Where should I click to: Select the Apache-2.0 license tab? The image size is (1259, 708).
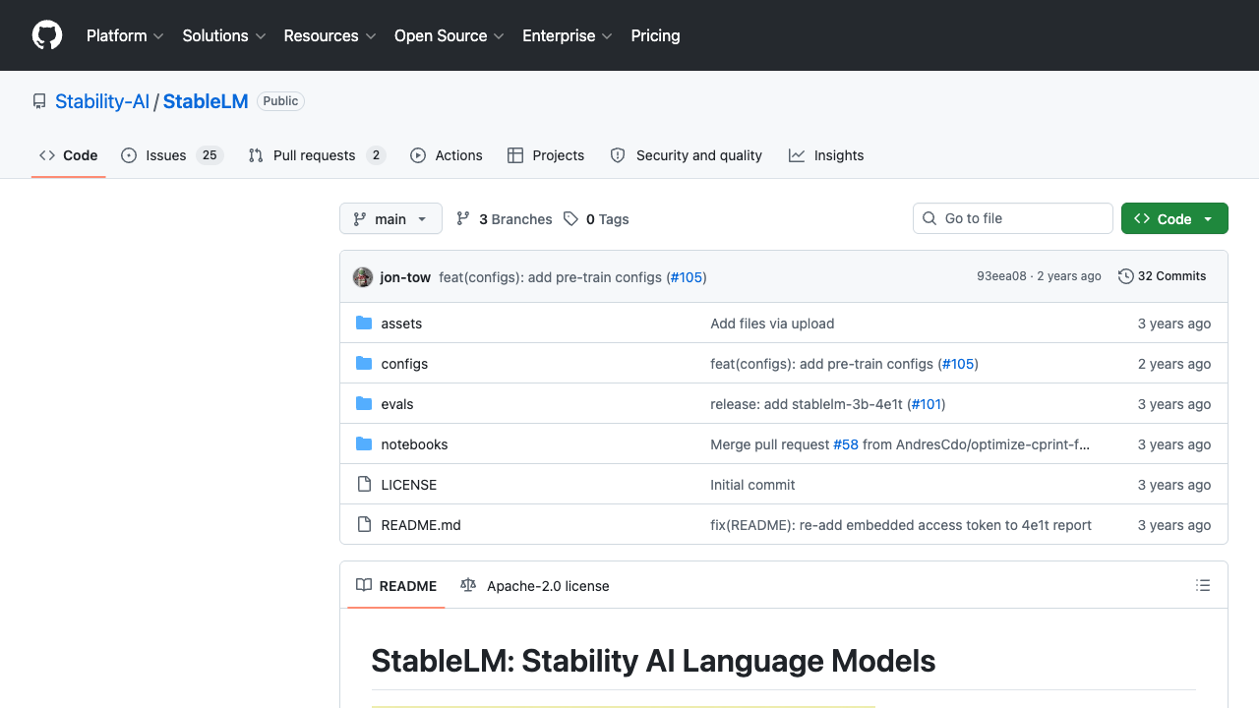tap(535, 585)
